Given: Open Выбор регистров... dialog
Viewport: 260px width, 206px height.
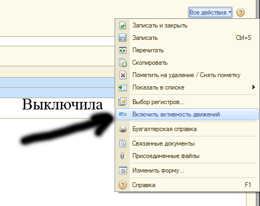Looking at the screenshot, I should [x=187, y=102].
